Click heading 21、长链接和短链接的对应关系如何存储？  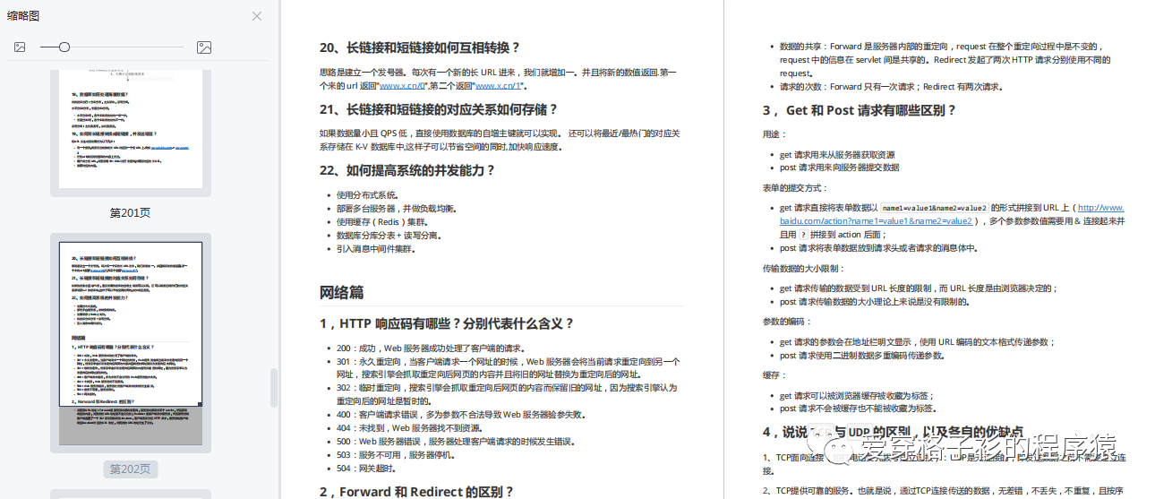click(439, 109)
